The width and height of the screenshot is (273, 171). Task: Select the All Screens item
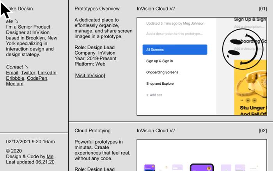175,50
